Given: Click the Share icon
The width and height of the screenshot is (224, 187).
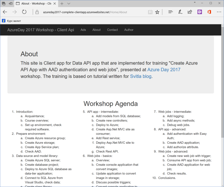Looking at the screenshot, I should tap(190, 12).
